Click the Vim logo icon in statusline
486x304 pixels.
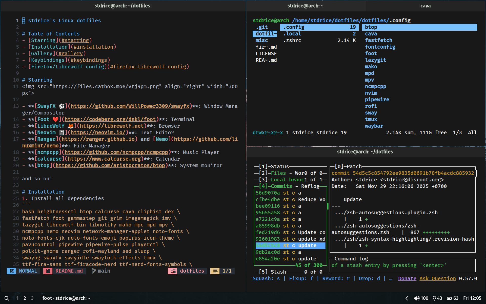pyautogui.click(x=11, y=271)
